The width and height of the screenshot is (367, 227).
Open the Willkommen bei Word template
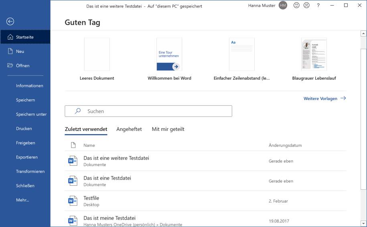point(169,54)
